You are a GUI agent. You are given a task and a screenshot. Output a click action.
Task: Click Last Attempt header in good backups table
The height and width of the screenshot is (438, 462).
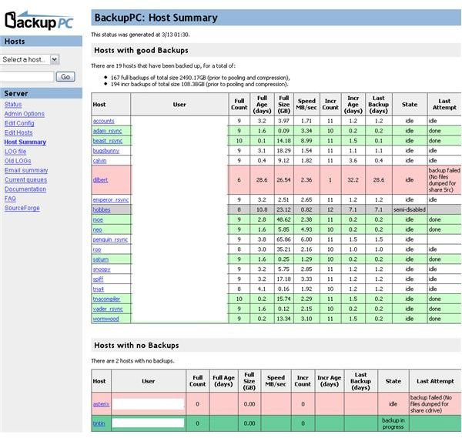point(444,104)
